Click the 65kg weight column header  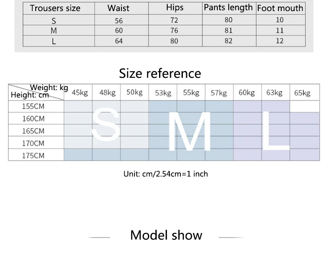302,93
